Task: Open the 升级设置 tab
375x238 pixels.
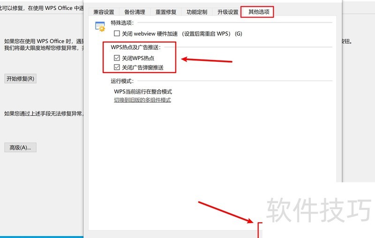Action: 228,12
